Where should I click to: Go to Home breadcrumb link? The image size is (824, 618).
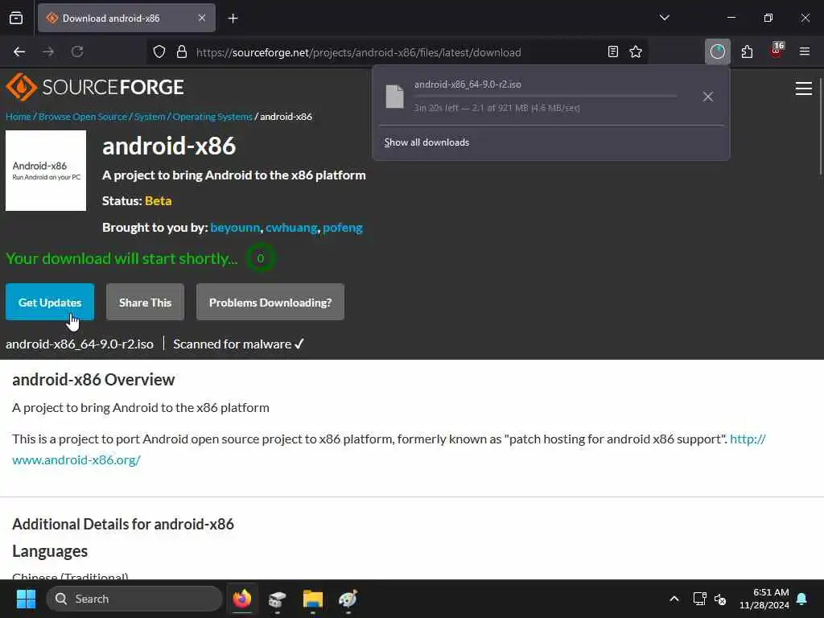pos(19,117)
